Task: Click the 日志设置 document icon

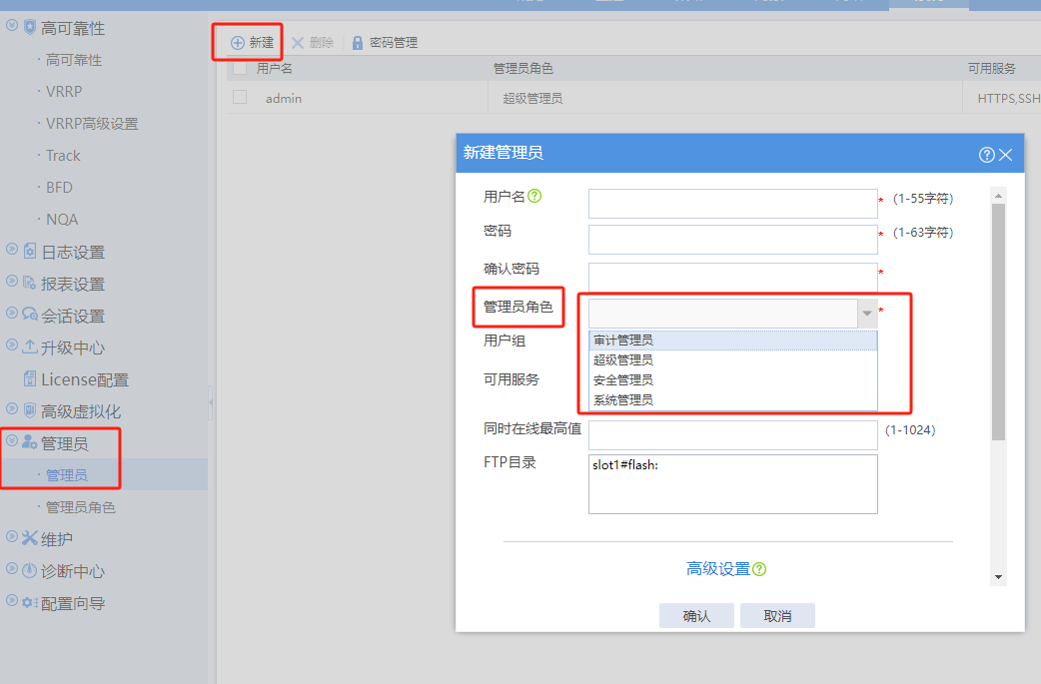Action: [x=30, y=251]
